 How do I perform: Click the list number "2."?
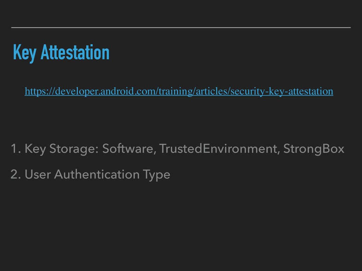click(15, 174)
